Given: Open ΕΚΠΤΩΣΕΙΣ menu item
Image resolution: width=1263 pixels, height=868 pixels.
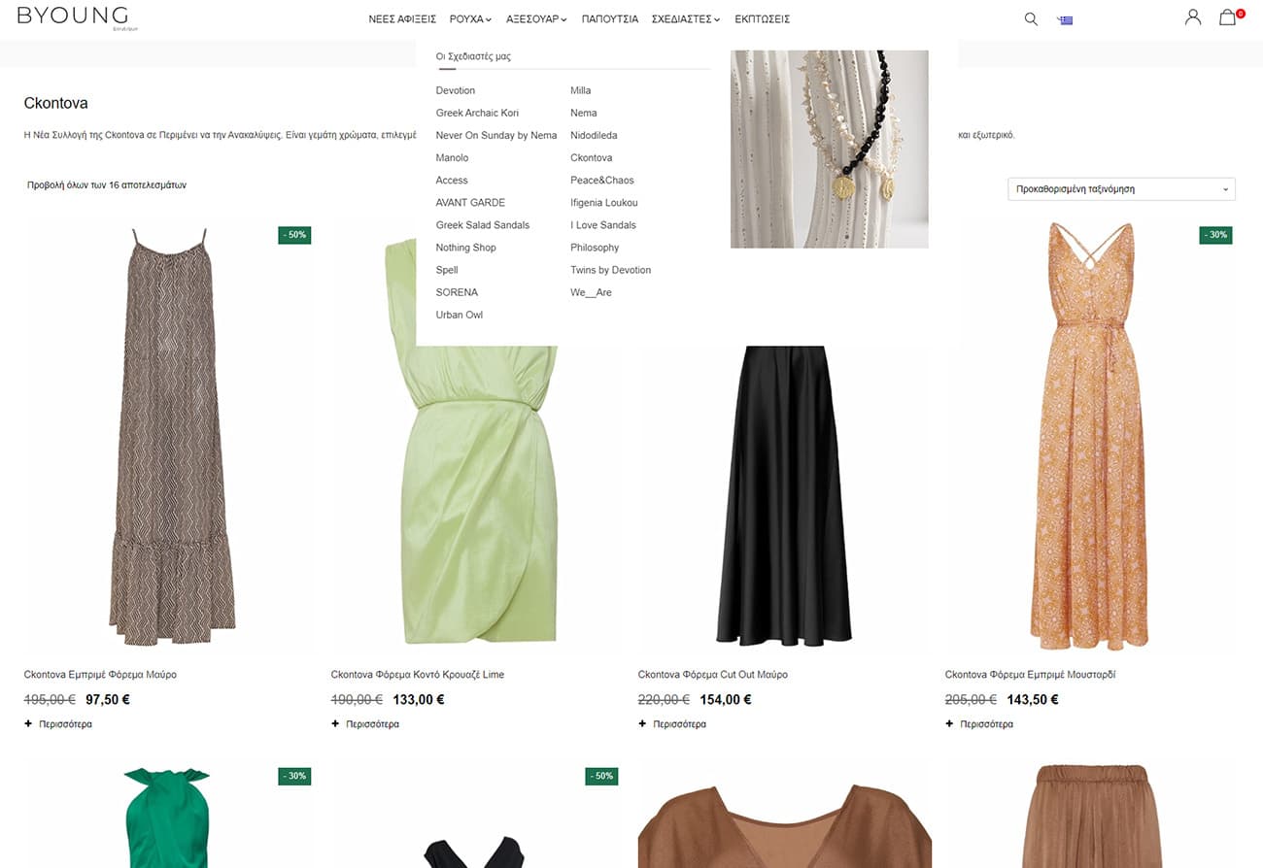Looking at the screenshot, I should tap(762, 19).
